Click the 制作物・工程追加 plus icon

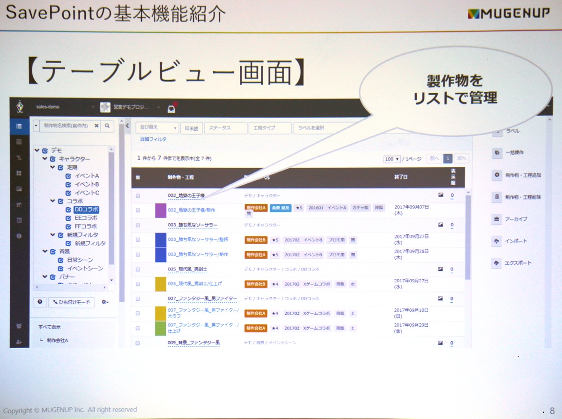[496, 175]
